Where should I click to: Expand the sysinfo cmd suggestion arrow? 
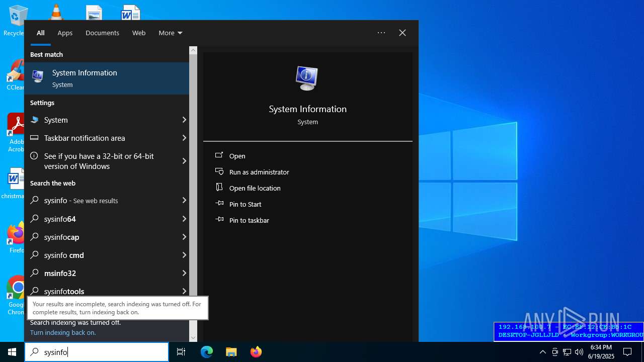tap(184, 255)
